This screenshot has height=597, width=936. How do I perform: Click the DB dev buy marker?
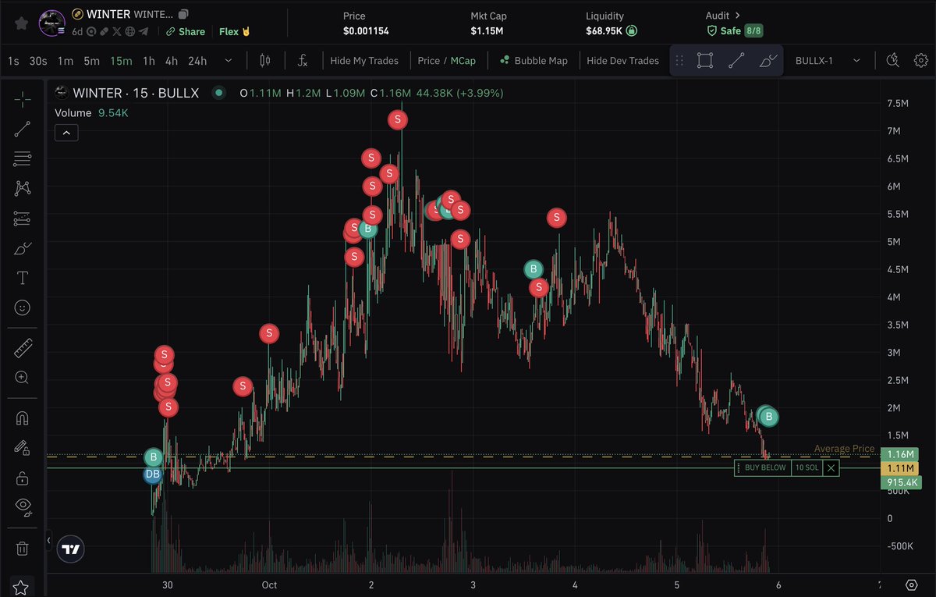(153, 474)
